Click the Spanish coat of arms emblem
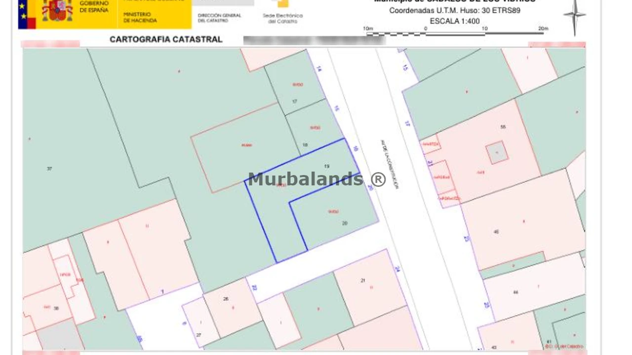 tap(57, 11)
